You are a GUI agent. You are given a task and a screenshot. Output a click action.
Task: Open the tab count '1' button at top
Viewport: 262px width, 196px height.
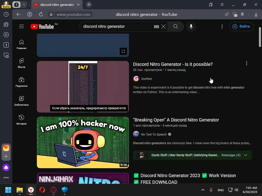tap(16, 5)
